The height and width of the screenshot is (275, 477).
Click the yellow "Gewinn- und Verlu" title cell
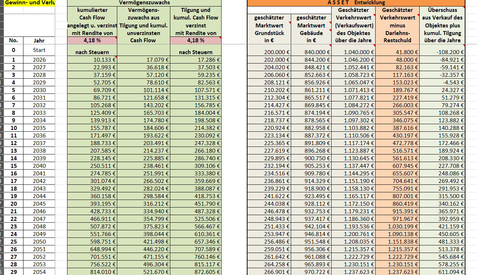coord(27,3)
